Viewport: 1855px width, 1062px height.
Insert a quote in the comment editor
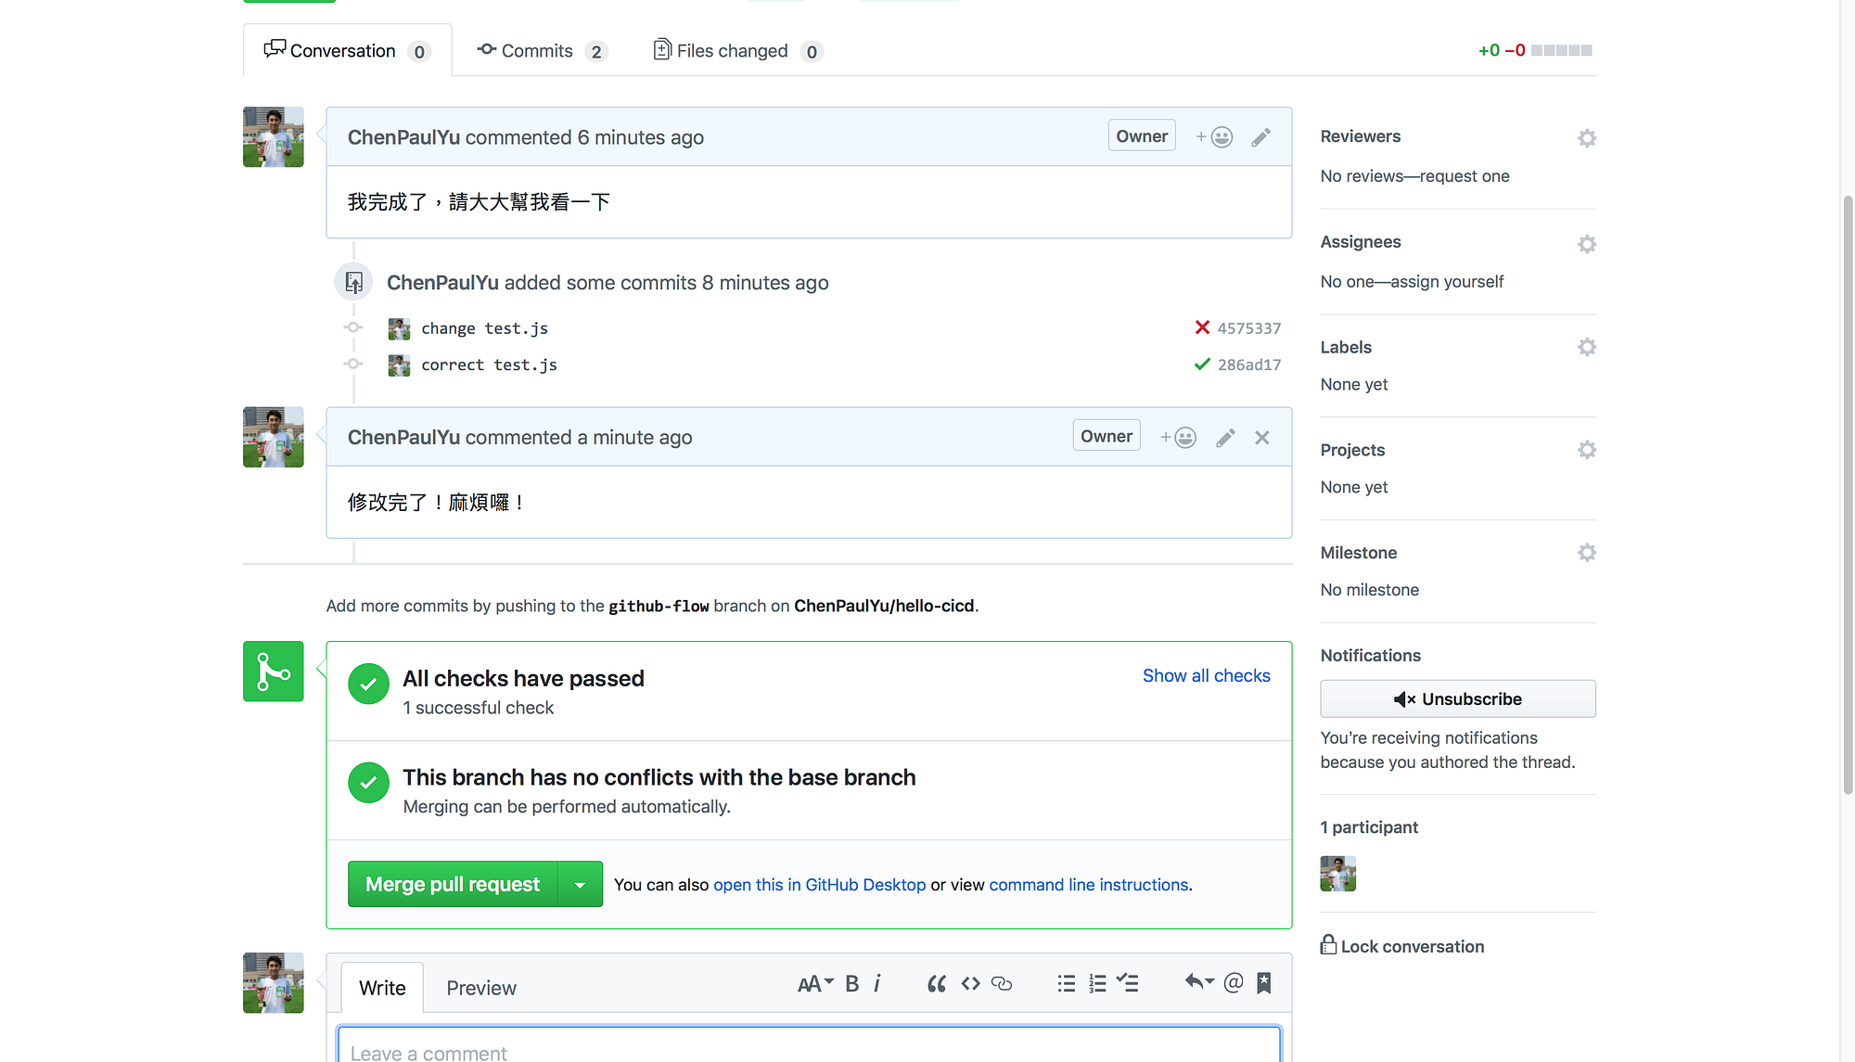[x=936, y=983]
